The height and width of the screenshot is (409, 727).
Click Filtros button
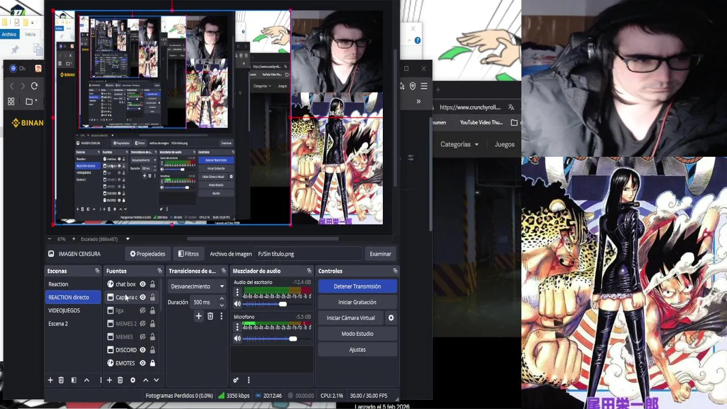(x=189, y=254)
